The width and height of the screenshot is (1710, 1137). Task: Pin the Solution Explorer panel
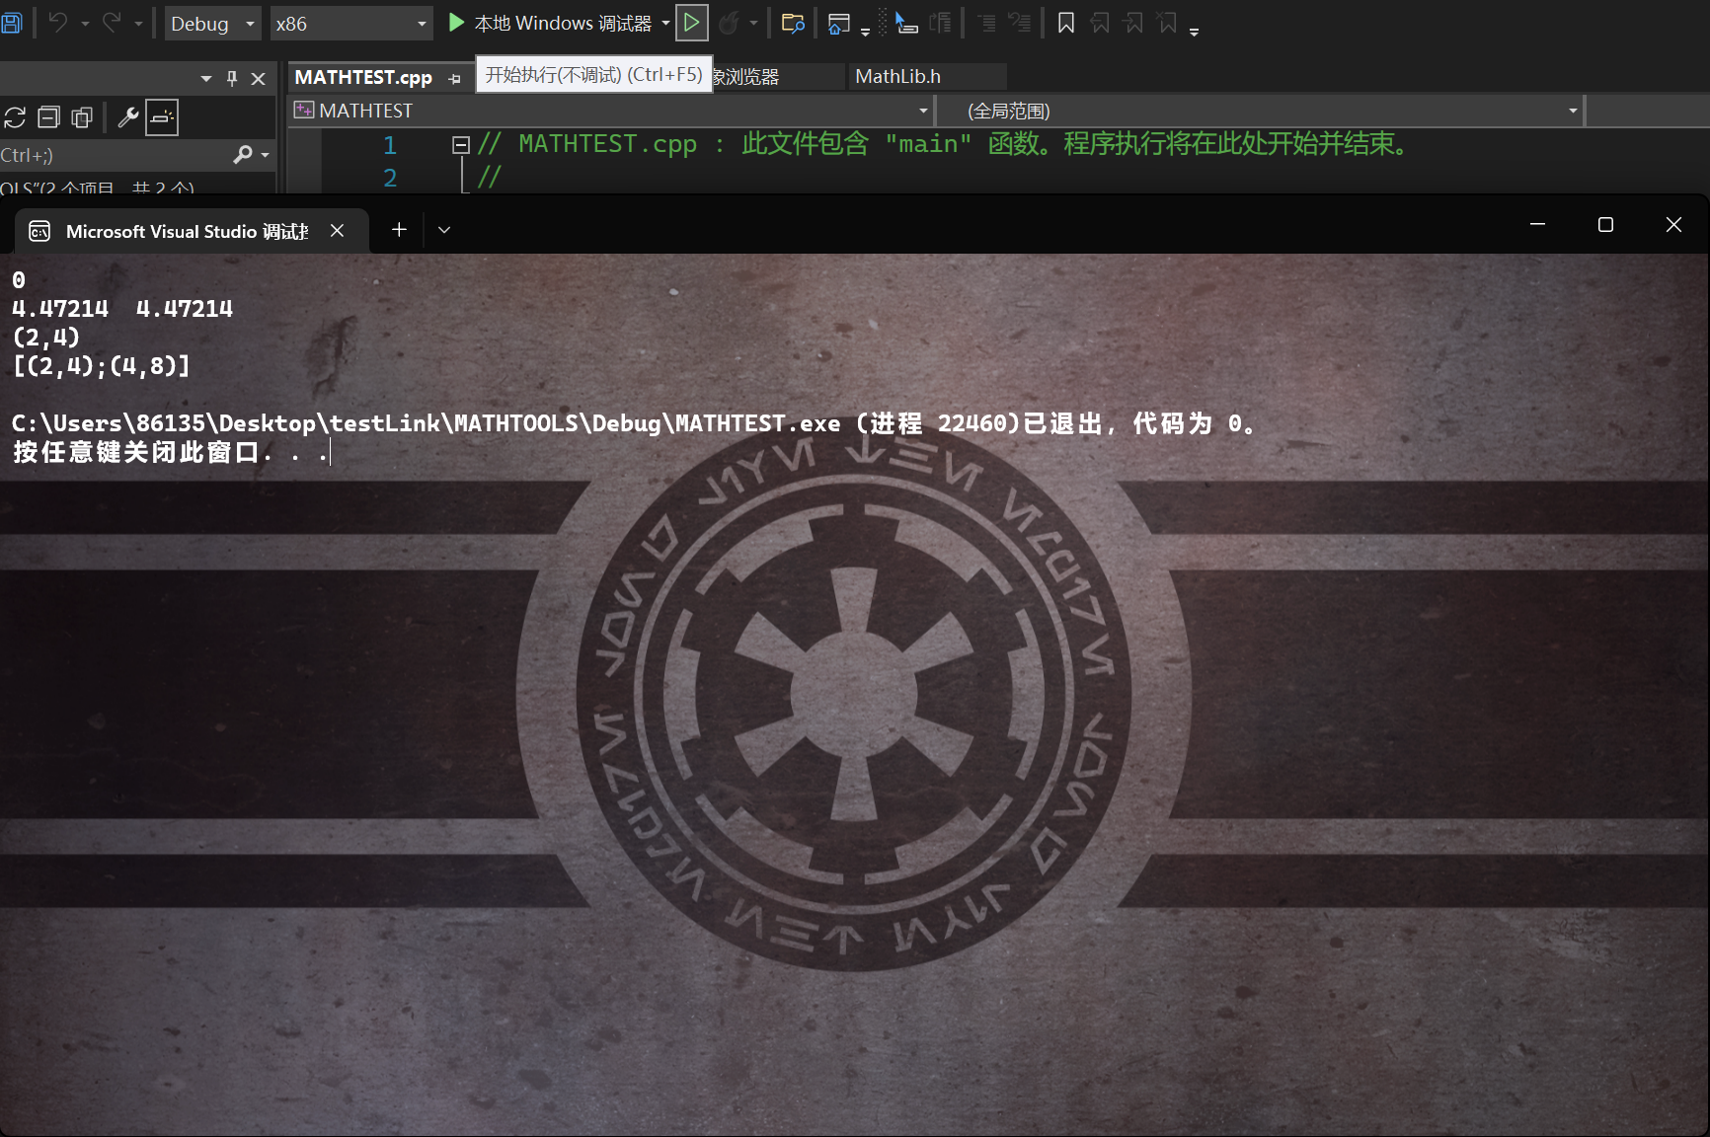point(232,78)
